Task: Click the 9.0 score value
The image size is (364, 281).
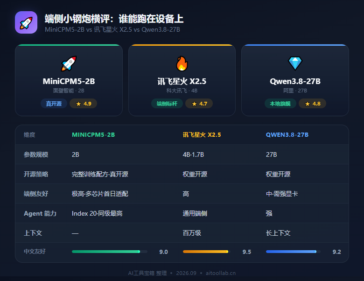Action: [x=163, y=252]
